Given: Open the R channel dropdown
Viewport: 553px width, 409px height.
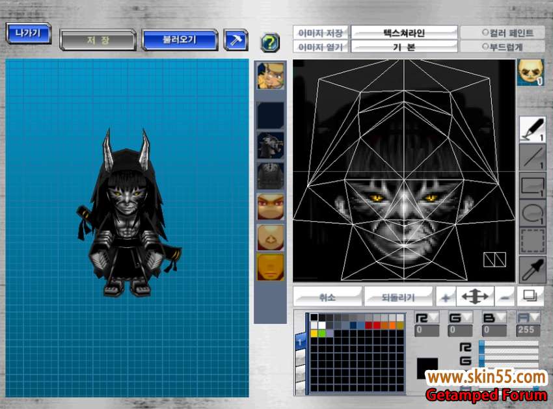Looking at the screenshot, I should click(x=427, y=318).
